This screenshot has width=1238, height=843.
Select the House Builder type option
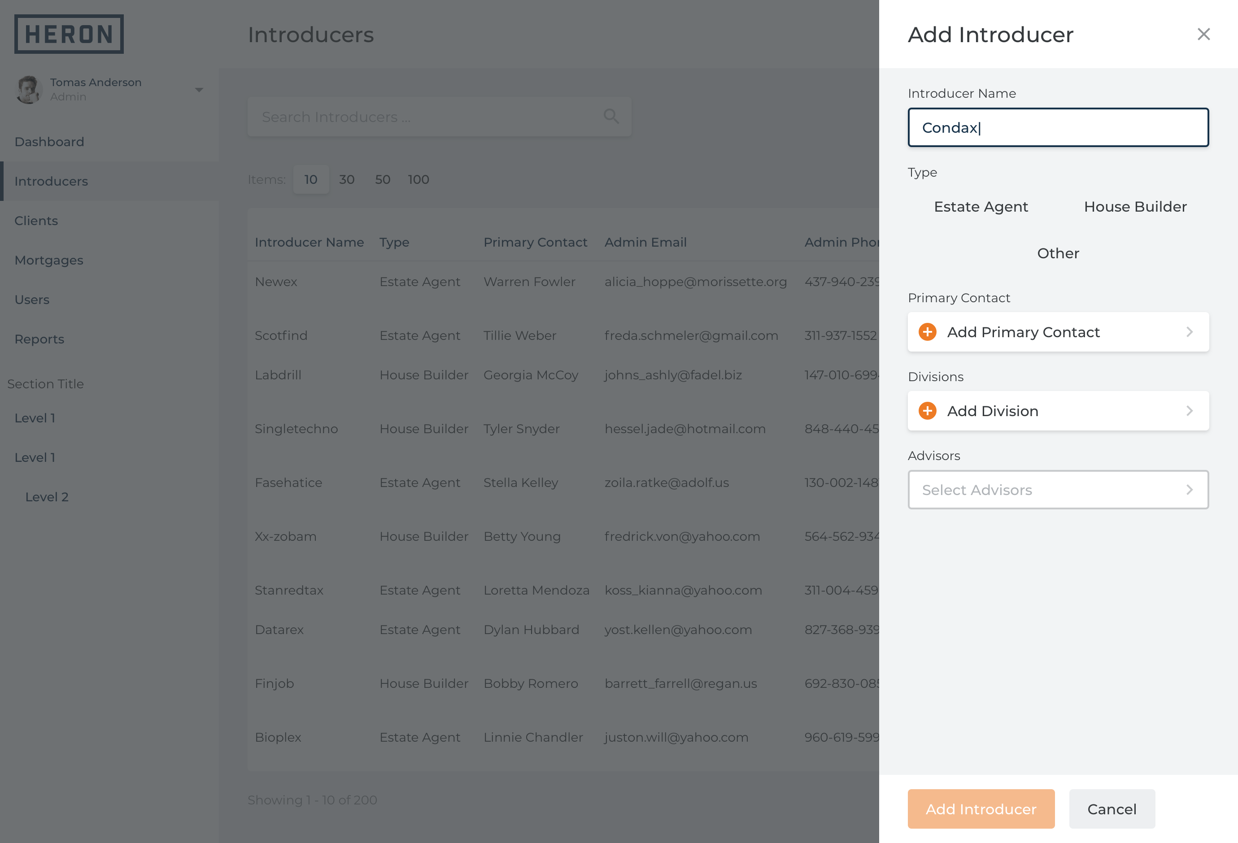click(1135, 207)
